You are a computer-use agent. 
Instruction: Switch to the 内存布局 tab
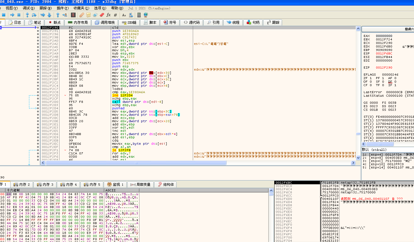pos(78,22)
